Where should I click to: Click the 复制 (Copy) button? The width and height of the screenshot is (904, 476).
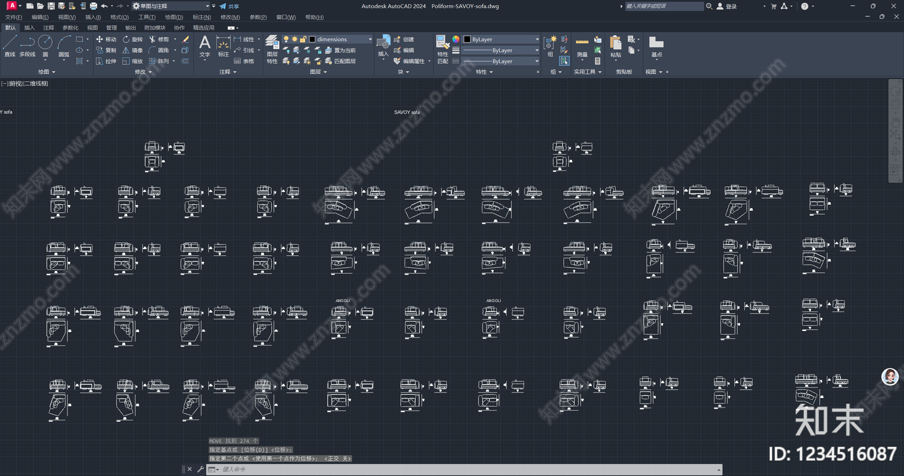pyautogui.click(x=106, y=50)
